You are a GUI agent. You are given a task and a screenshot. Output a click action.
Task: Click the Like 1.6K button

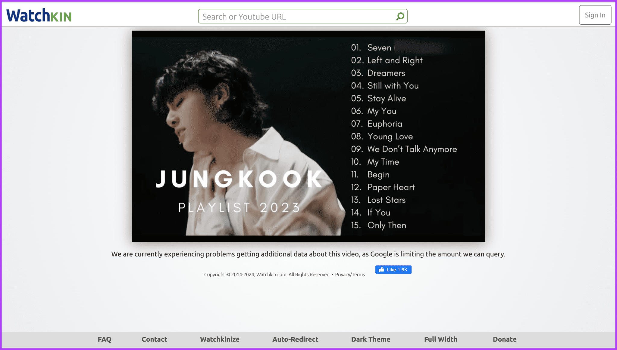tap(393, 270)
